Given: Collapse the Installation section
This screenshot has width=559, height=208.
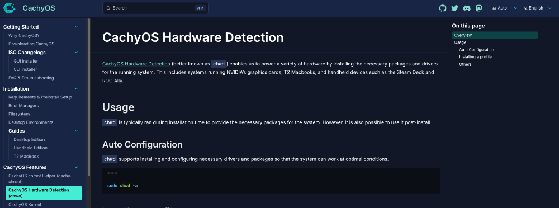Looking at the screenshot, I should pos(76,89).
